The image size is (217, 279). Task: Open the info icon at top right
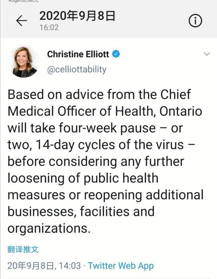tap(195, 21)
